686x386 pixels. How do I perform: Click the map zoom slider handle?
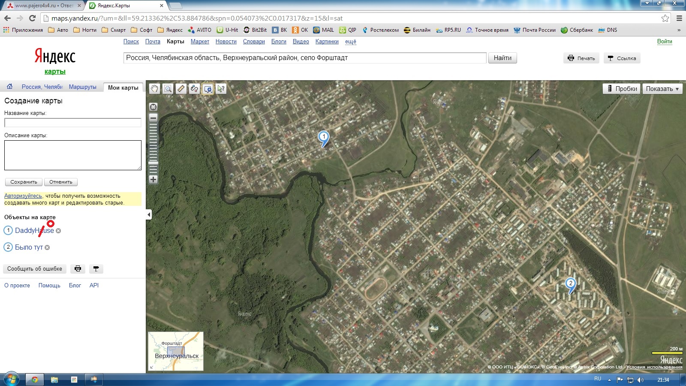pyautogui.click(x=153, y=163)
